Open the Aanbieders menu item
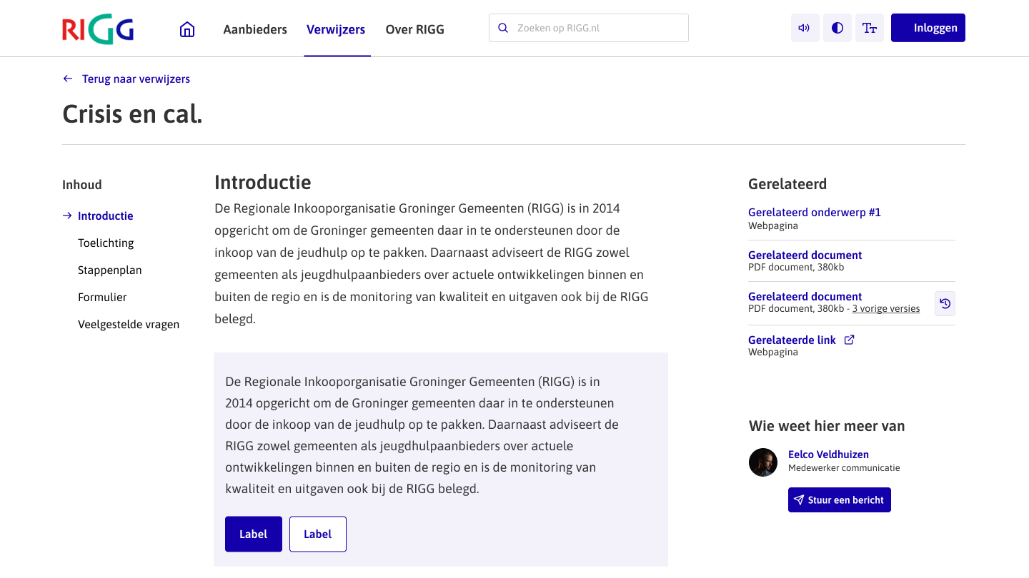This screenshot has width=1029, height=578. (x=255, y=29)
